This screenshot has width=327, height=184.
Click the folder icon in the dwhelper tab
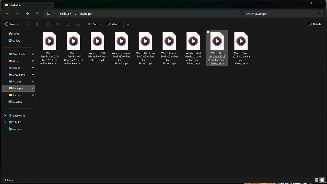click(x=7, y=5)
